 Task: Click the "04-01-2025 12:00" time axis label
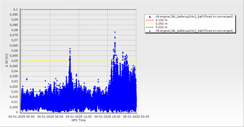pos(79,117)
